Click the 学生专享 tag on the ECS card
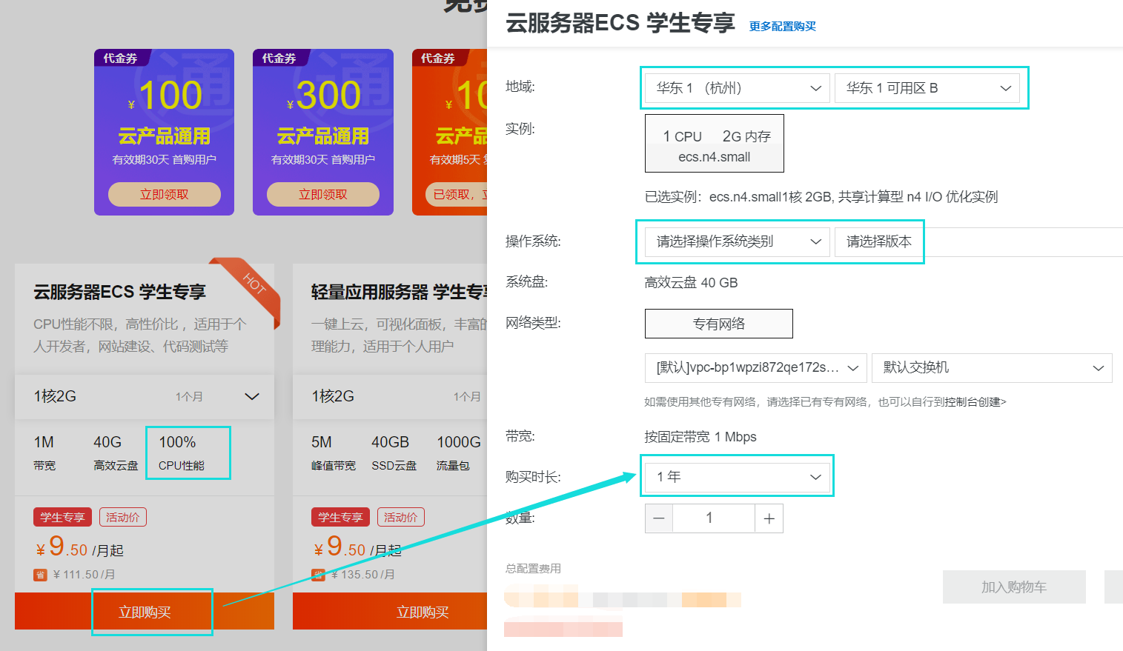The width and height of the screenshot is (1123, 651). [x=63, y=517]
